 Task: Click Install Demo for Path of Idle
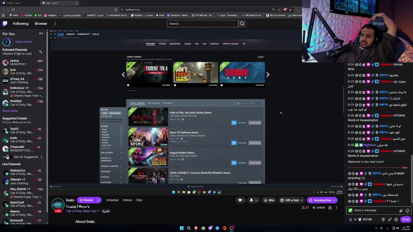coord(255,123)
